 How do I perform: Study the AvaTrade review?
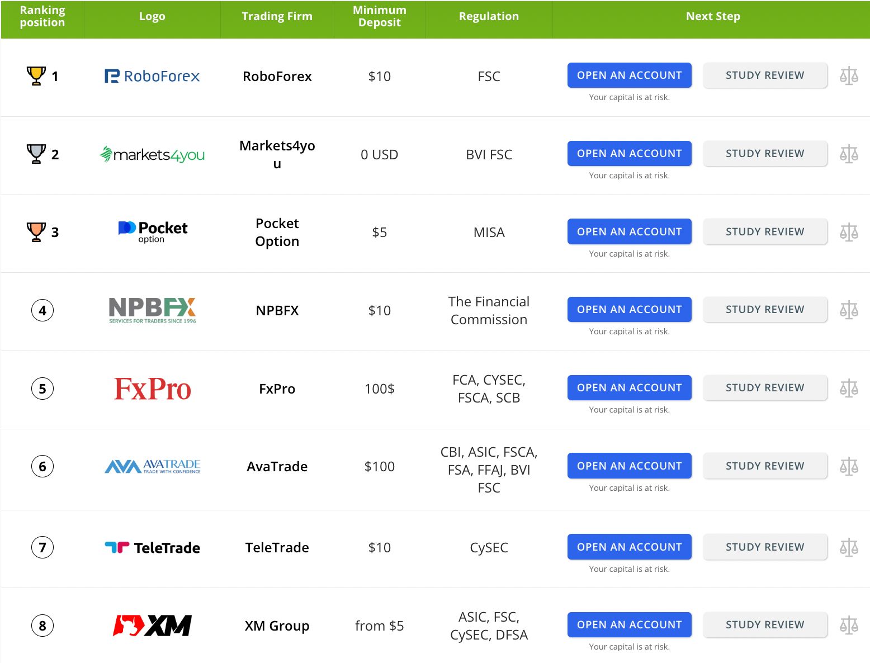click(765, 466)
